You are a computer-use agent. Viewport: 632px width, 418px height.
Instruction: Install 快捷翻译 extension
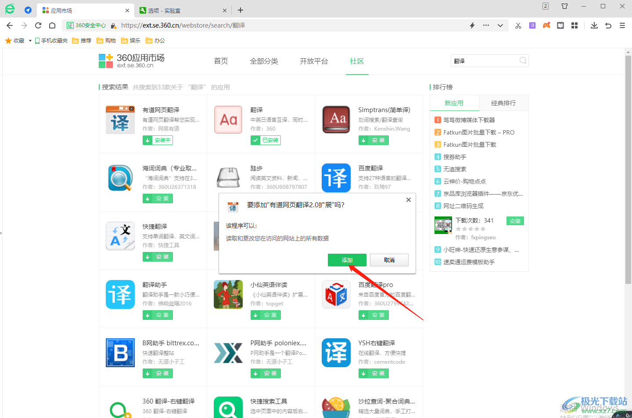158,257
